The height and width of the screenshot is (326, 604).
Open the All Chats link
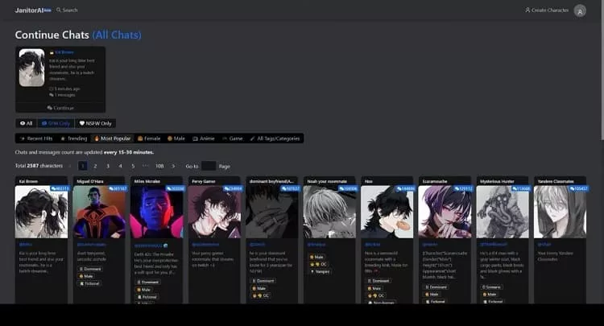tap(117, 35)
